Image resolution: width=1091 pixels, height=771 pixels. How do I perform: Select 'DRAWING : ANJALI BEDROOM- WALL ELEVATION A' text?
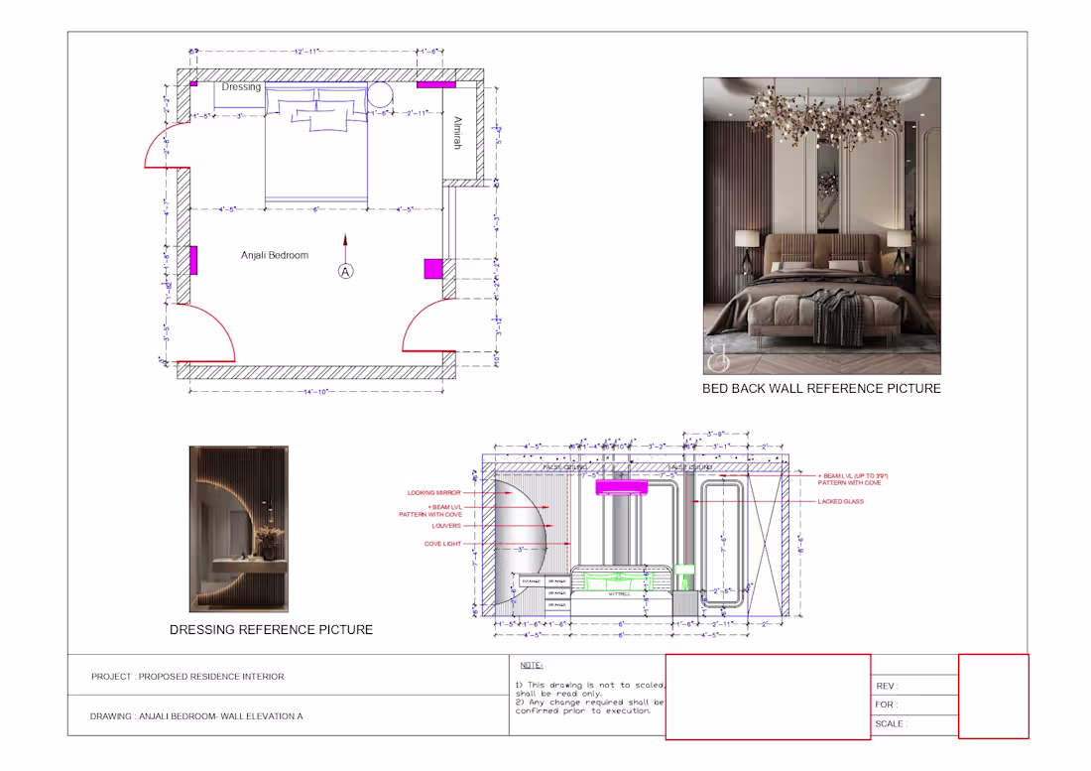point(196,716)
